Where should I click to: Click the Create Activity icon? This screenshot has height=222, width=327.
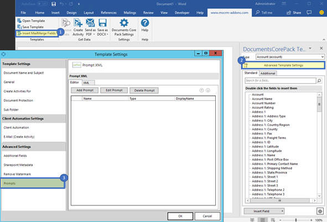[78, 23]
